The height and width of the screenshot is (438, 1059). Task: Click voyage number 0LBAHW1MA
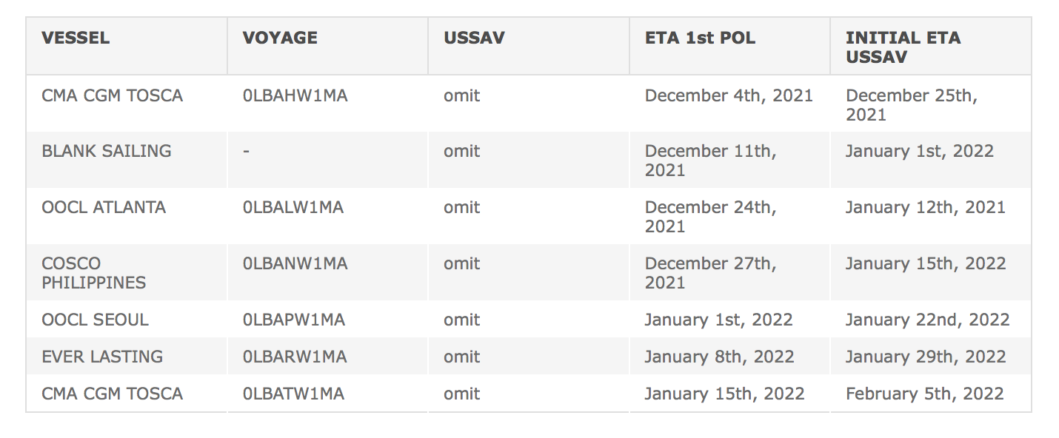pos(295,96)
